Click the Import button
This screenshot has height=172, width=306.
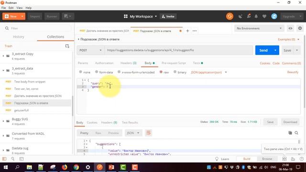pos(35,16)
